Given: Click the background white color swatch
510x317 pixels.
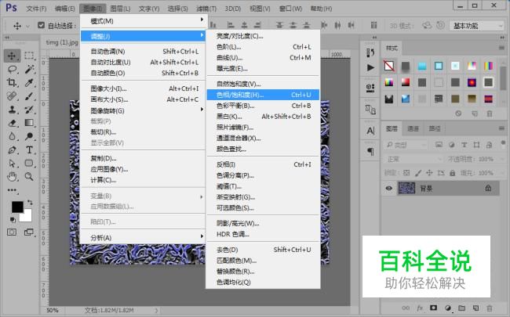Looking at the screenshot, I should click(x=27, y=216).
